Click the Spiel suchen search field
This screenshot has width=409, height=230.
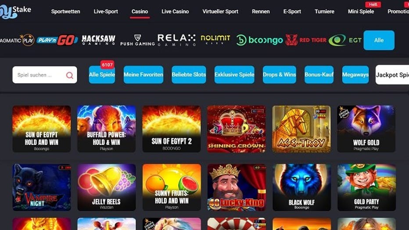pos(45,75)
